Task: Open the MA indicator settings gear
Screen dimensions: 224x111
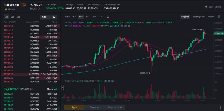Action: (x=125, y=26)
